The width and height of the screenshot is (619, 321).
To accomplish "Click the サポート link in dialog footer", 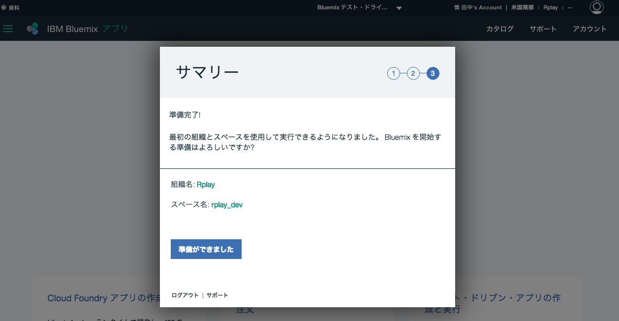I will 217,295.
